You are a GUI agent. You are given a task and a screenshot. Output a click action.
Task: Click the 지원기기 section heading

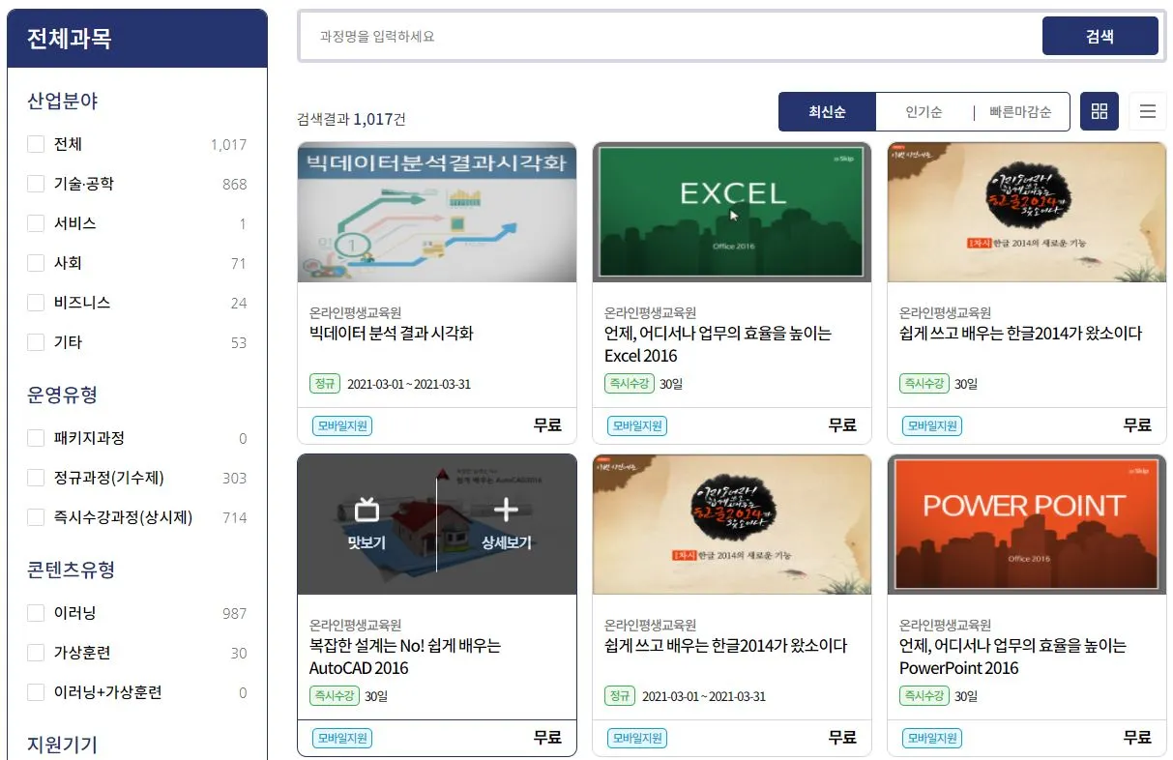pyautogui.click(x=63, y=745)
